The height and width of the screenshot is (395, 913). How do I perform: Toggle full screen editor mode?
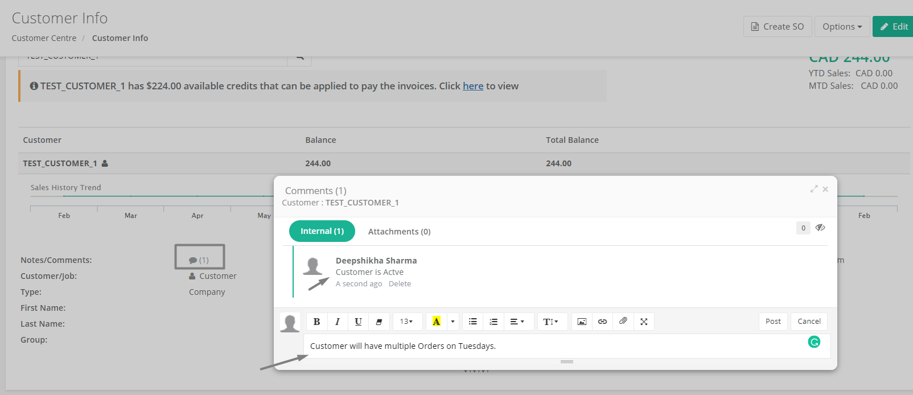coord(644,322)
